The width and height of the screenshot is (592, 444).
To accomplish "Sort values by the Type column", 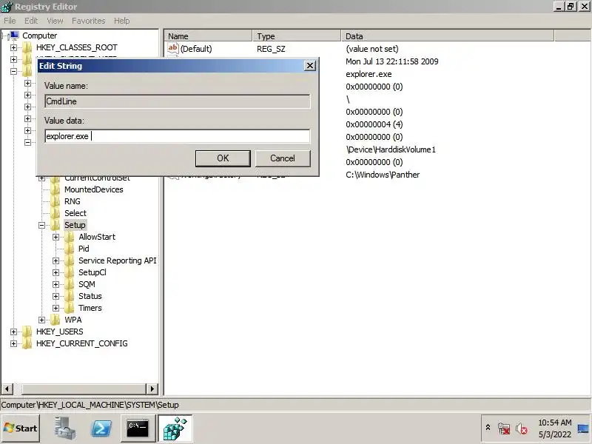I will (x=297, y=36).
